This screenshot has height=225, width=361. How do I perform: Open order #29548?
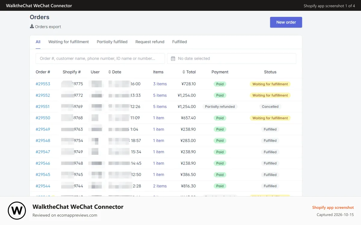(x=43, y=140)
